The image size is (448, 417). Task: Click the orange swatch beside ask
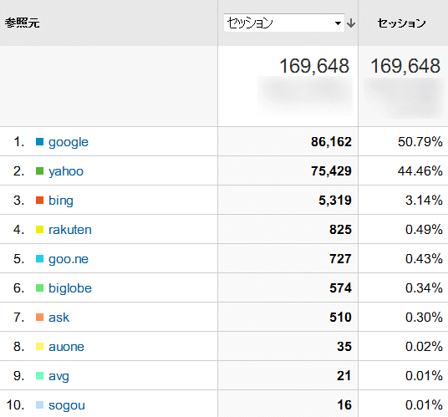click(40, 318)
